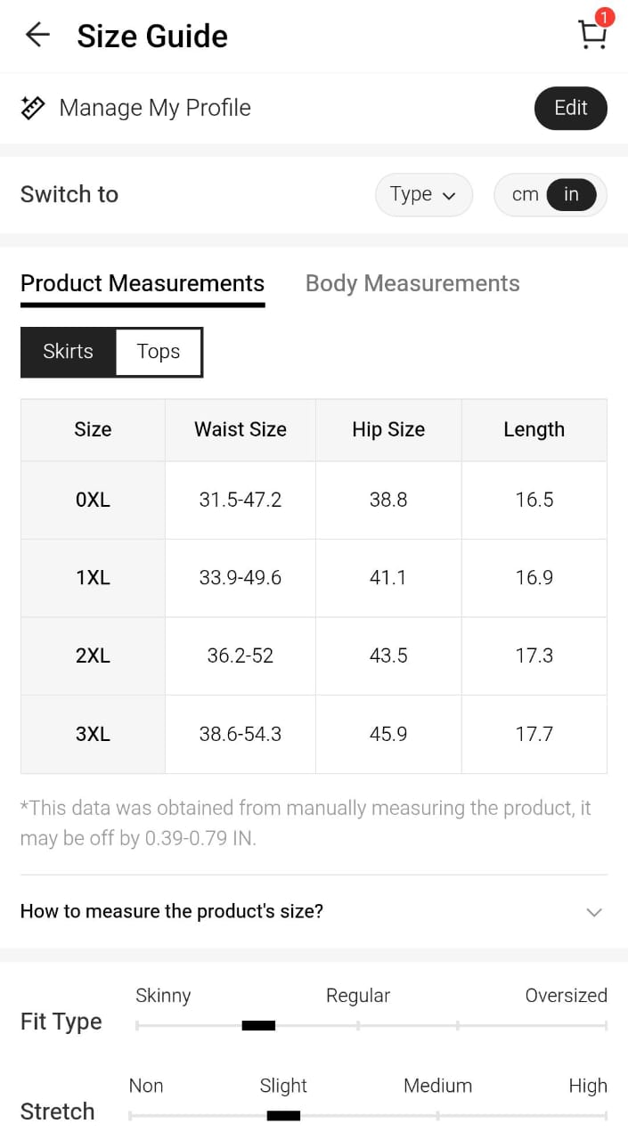Viewport: 628px width, 1140px height.
Task: Click the chevron beside measuring instructions
Action: [x=594, y=912]
